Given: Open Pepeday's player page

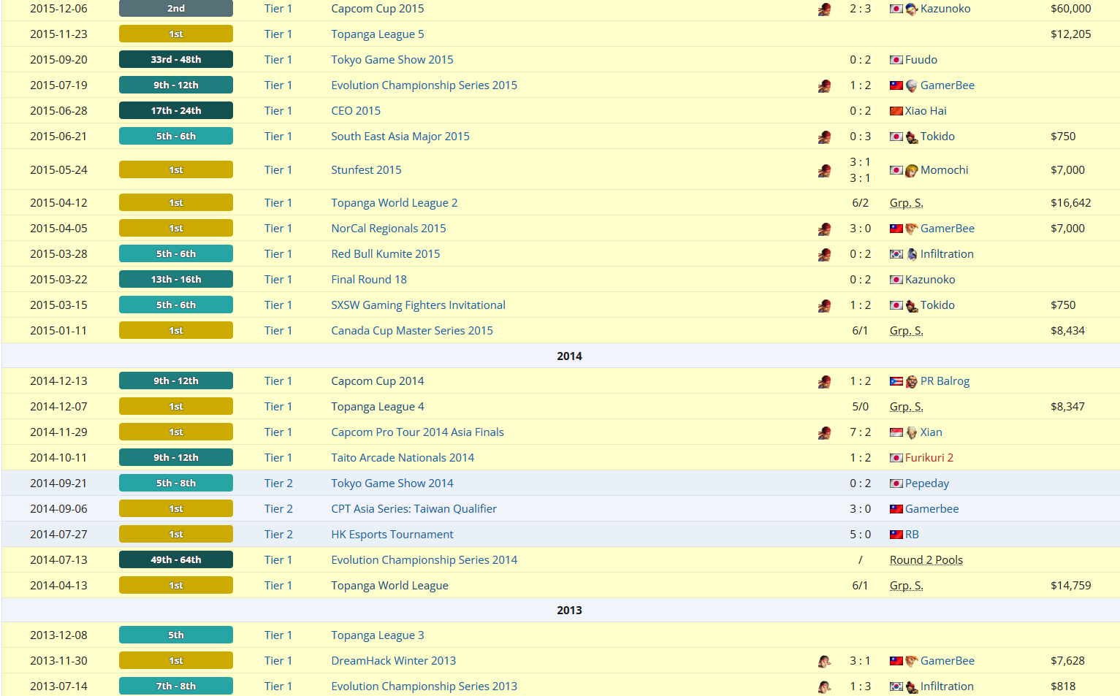Looking at the screenshot, I should [x=927, y=483].
